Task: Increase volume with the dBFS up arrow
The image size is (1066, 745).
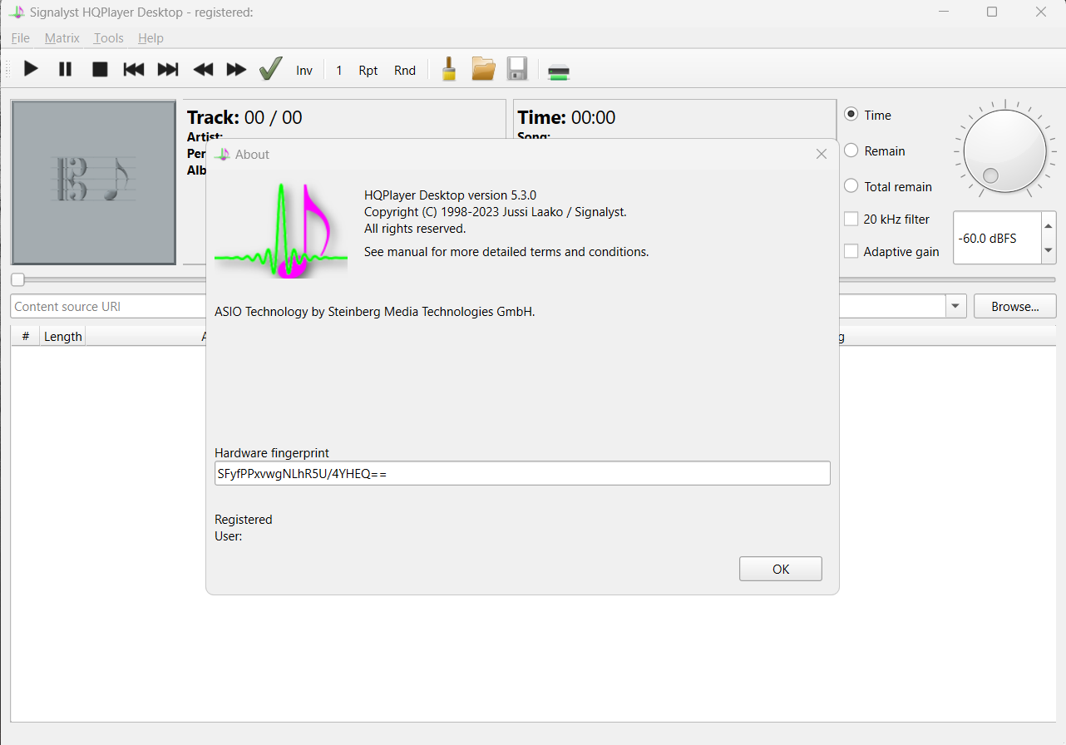Action: pos(1047,225)
